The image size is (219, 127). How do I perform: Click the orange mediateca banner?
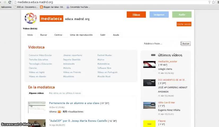pyautogui.click(x=51, y=19)
